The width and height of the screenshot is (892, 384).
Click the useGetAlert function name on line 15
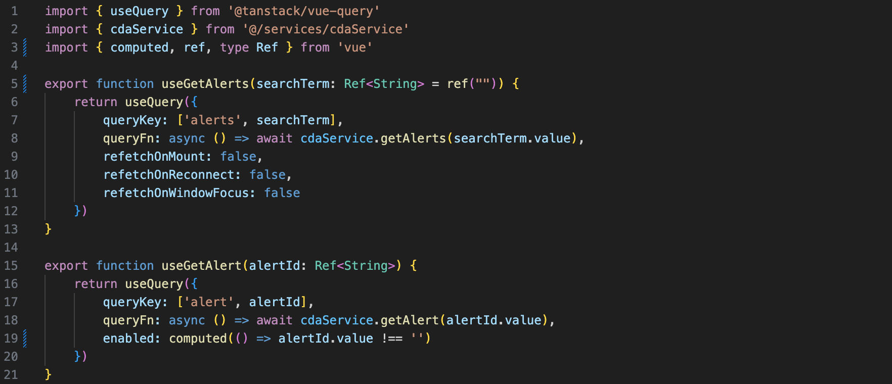[201, 266]
